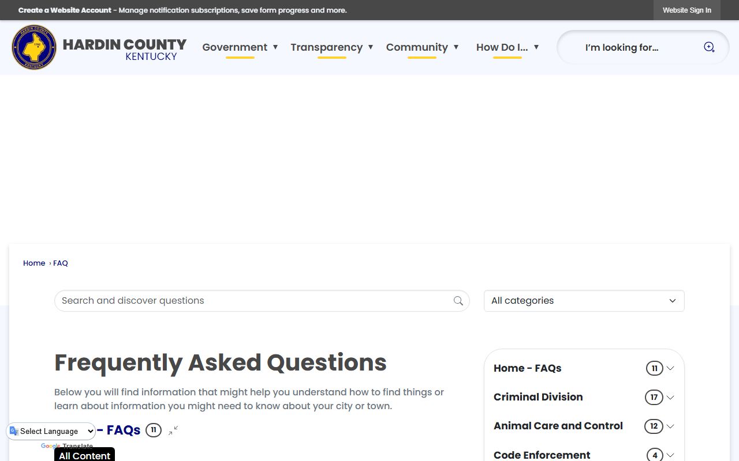Open the Transparency menu

click(331, 47)
